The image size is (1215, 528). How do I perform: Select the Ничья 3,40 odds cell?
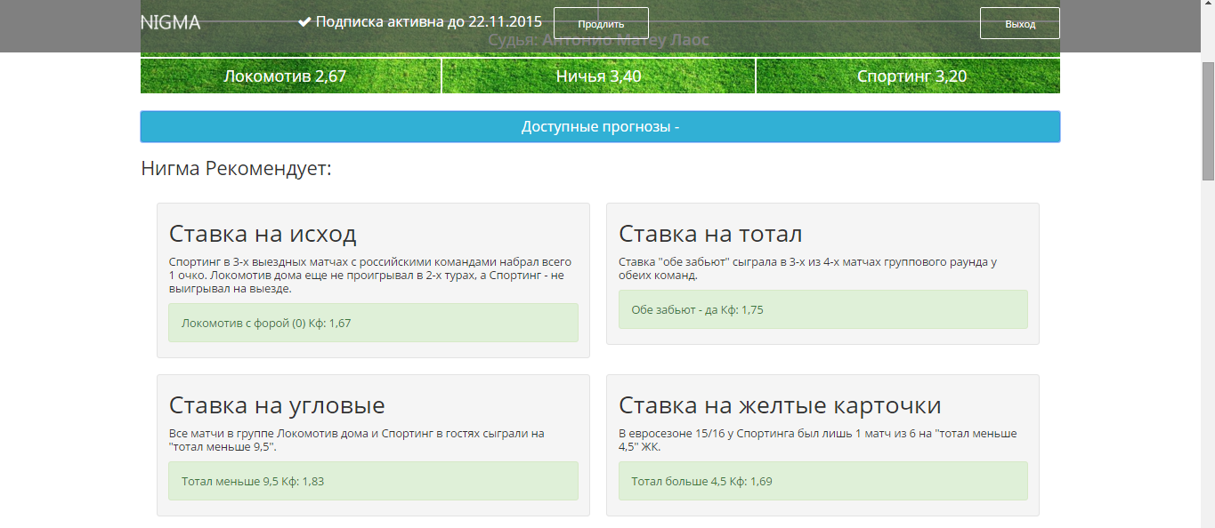coord(598,76)
